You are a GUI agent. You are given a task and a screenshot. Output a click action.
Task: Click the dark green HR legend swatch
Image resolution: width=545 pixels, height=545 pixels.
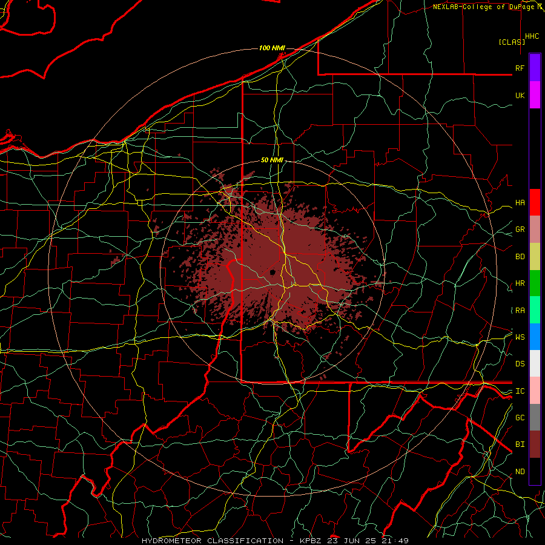pyautogui.click(x=535, y=283)
